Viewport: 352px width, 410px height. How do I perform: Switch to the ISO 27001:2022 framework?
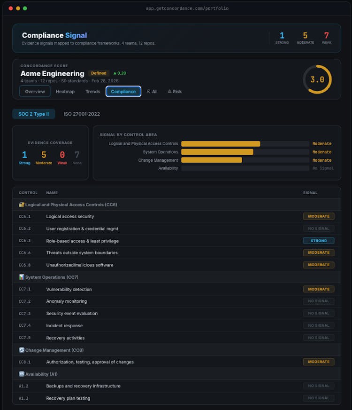click(82, 114)
